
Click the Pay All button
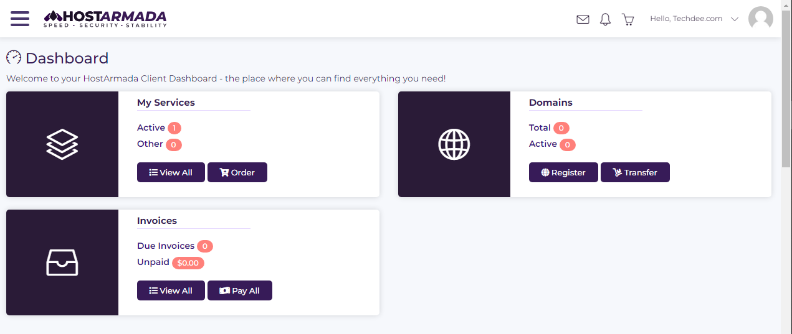(x=240, y=290)
